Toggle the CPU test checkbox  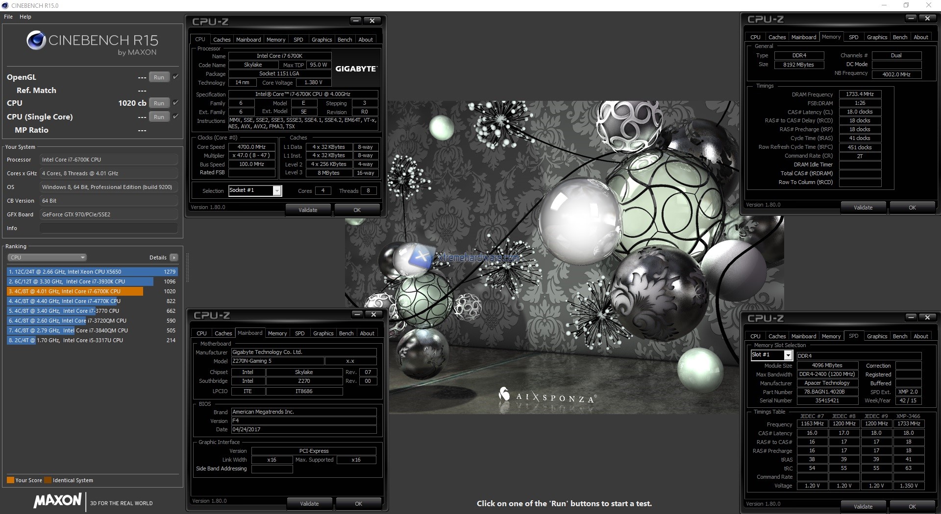tap(175, 103)
